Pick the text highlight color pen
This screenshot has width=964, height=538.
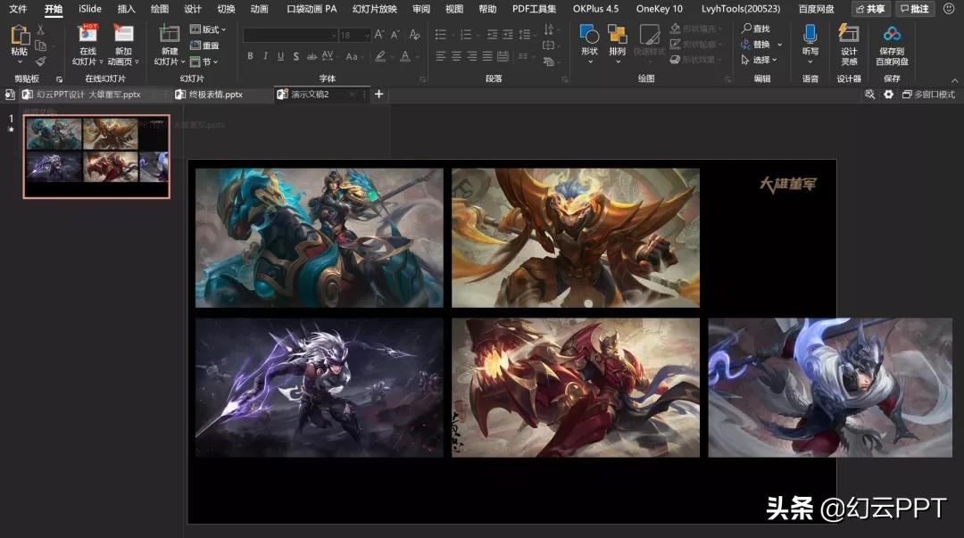coord(380,56)
